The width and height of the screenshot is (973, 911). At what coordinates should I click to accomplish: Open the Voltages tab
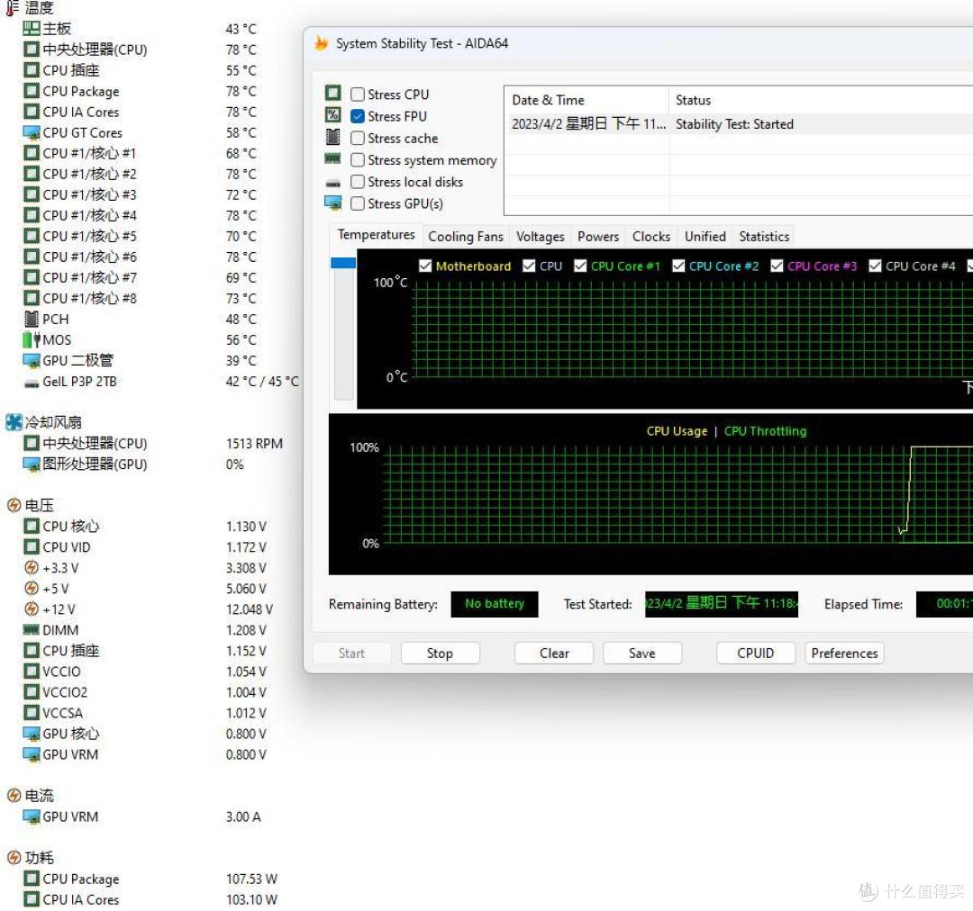(x=540, y=237)
